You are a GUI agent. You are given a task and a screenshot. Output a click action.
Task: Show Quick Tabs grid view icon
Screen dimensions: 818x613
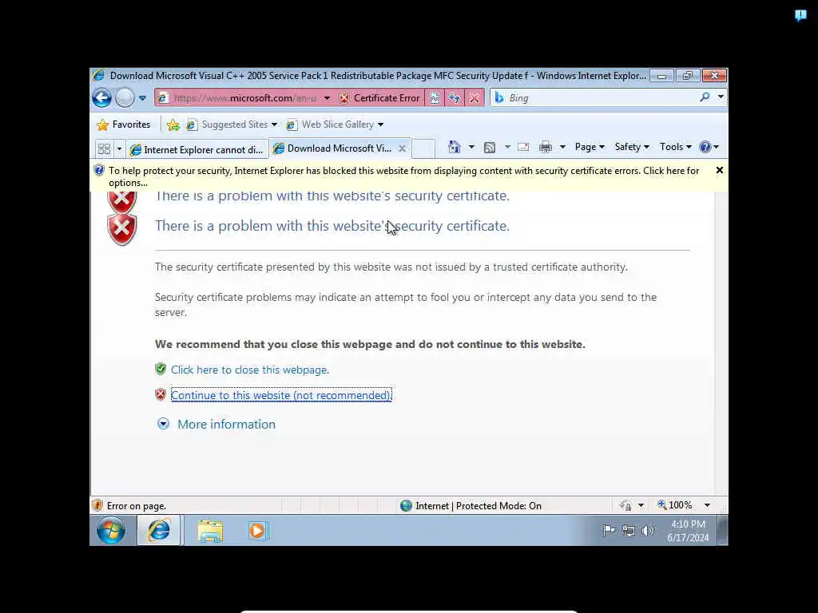[x=104, y=149]
